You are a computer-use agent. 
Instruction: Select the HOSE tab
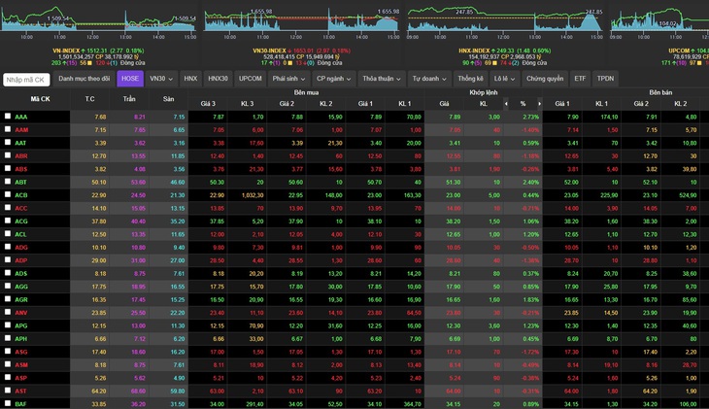[130, 79]
